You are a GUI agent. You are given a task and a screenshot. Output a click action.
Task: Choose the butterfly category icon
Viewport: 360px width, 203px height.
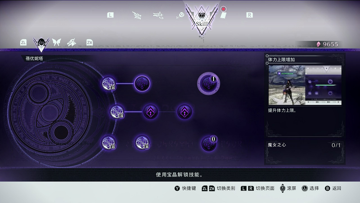click(57, 43)
